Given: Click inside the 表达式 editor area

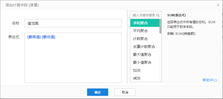Looking at the screenshot, I should (73, 58).
